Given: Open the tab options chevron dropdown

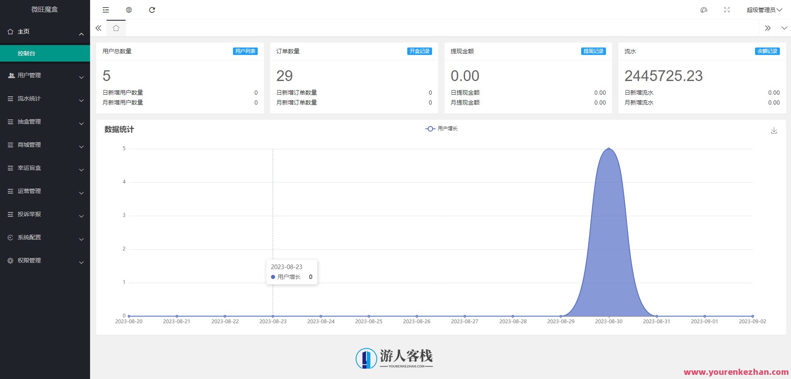Looking at the screenshot, I should pos(784,28).
